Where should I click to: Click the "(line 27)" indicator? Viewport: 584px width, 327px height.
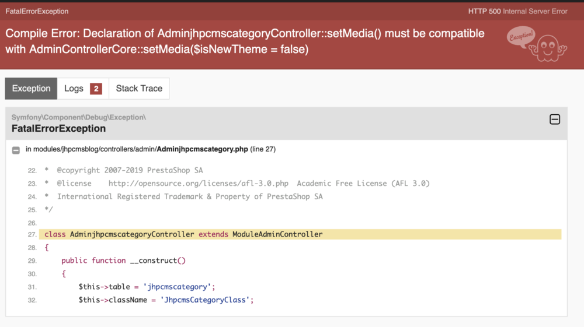(263, 149)
